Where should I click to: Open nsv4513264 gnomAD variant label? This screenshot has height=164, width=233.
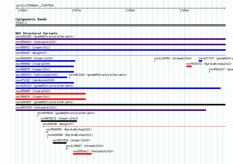coord(98,75)
